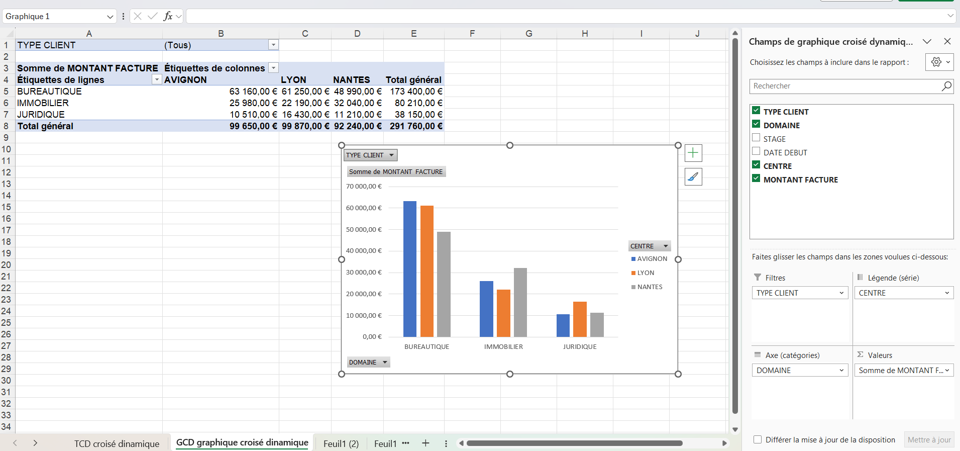Click the vertical scrollbar thumb
The height and width of the screenshot is (451, 960).
735,226
